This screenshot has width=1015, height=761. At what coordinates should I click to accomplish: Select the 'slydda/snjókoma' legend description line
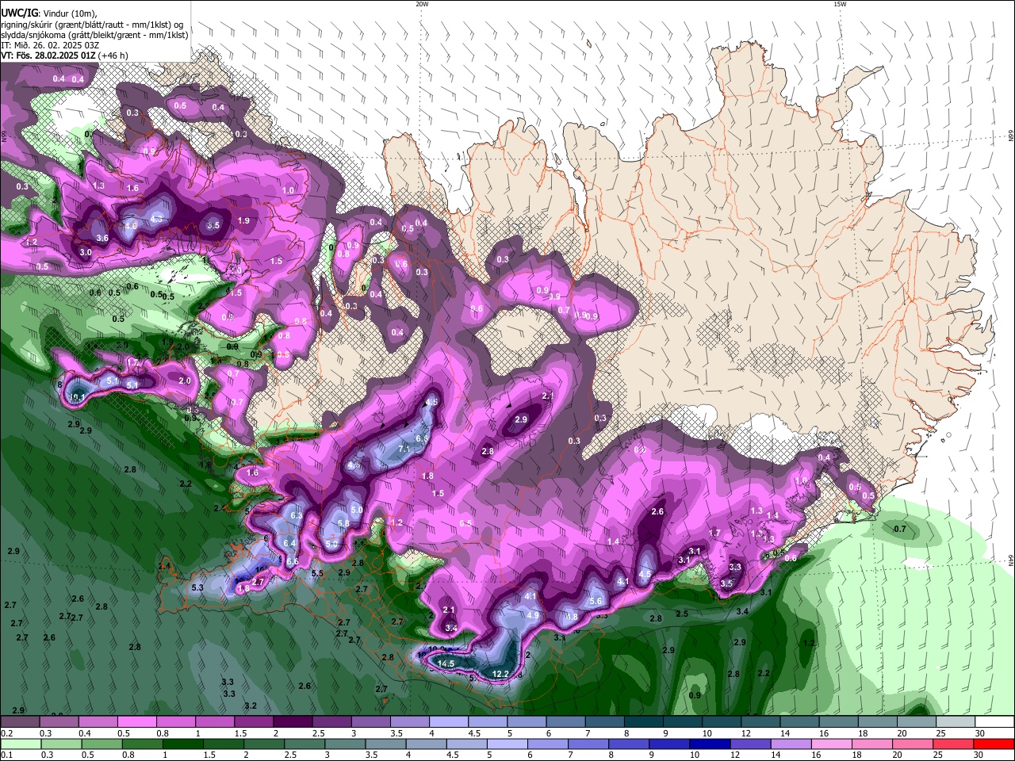click(94, 35)
